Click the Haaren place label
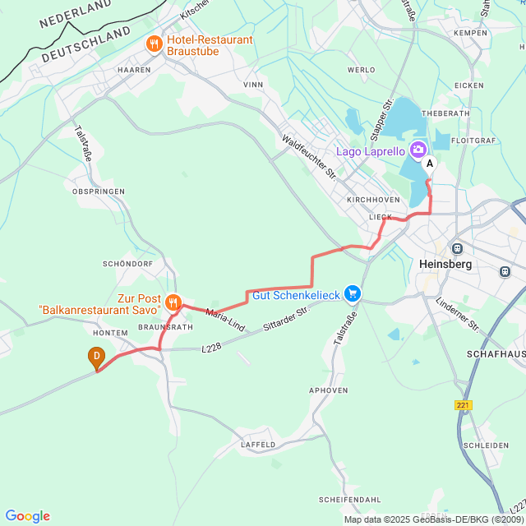Image resolution: width=526 pixels, height=526 pixels. (x=134, y=70)
